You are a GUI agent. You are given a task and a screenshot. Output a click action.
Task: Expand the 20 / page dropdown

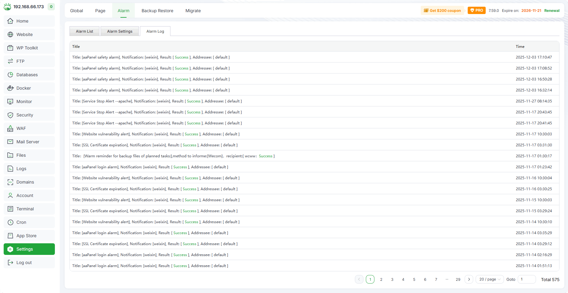point(490,279)
